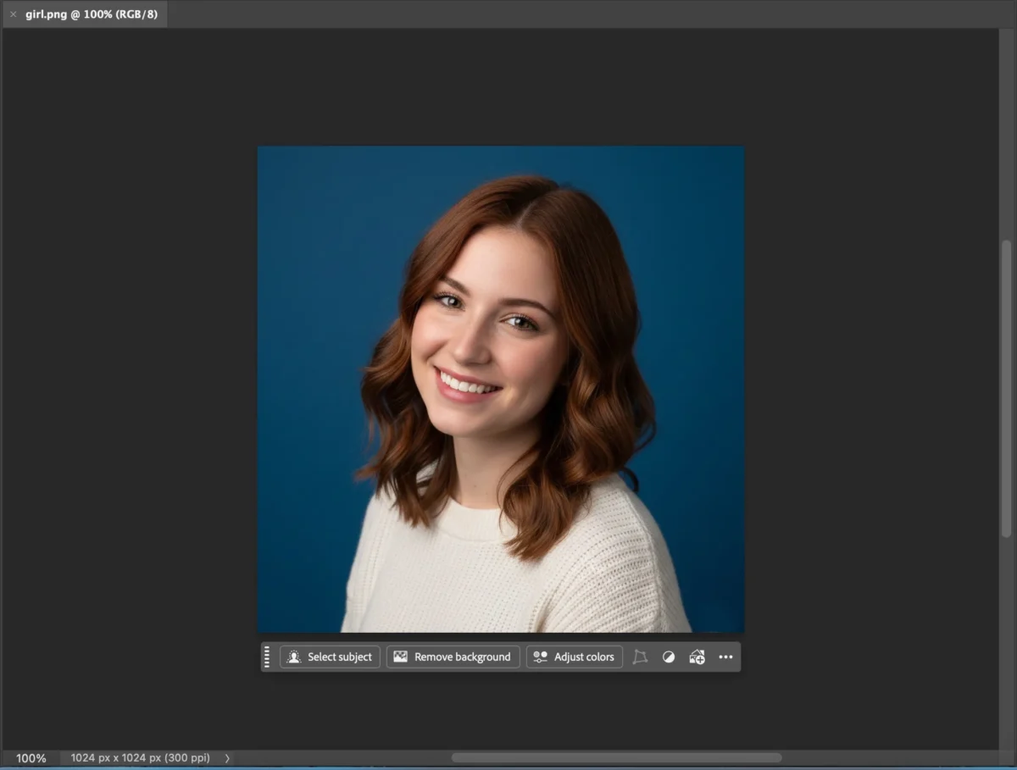The image size is (1017, 770).
Task: Click the 100% zoom level field
Action: click(x=31, y=757)
